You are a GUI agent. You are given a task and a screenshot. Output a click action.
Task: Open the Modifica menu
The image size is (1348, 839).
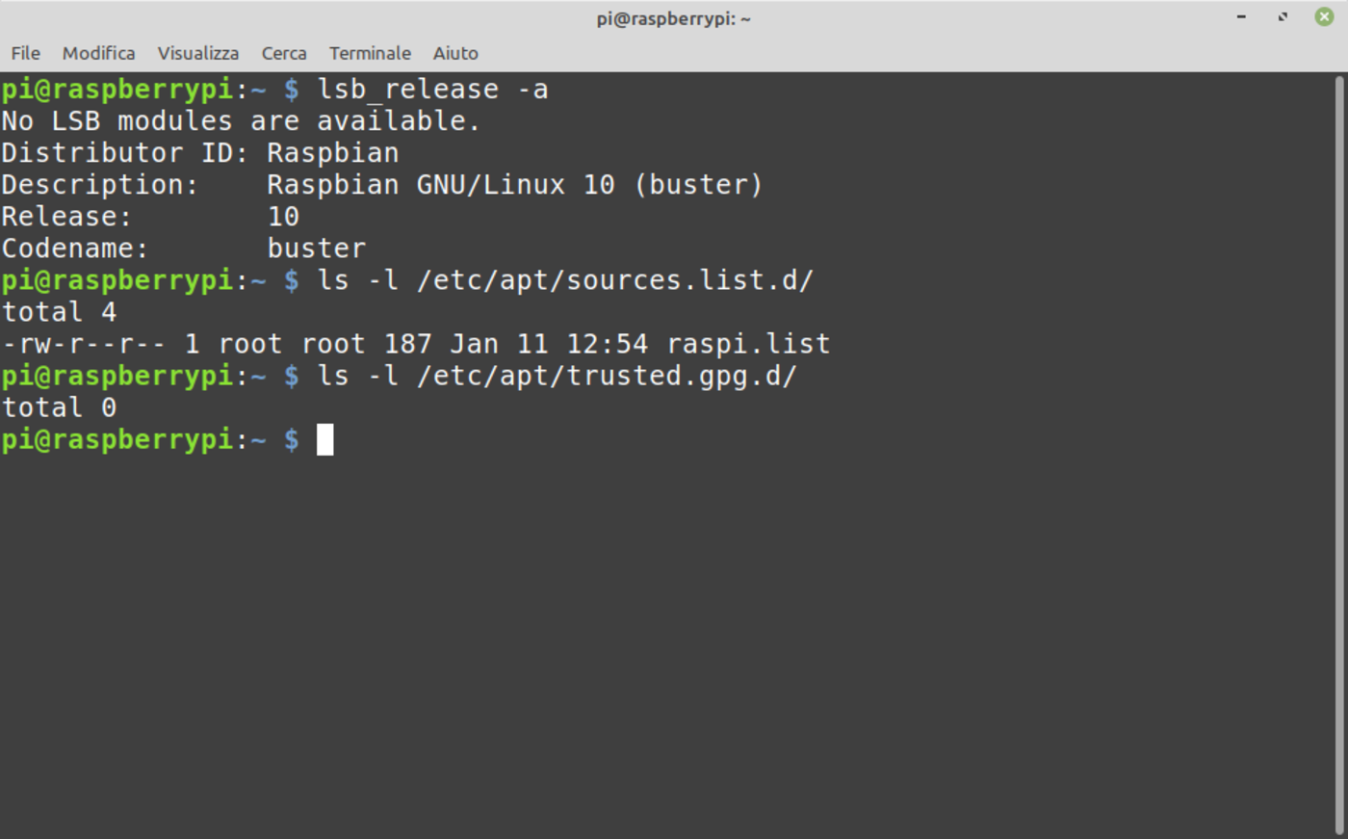pos(97,53)
